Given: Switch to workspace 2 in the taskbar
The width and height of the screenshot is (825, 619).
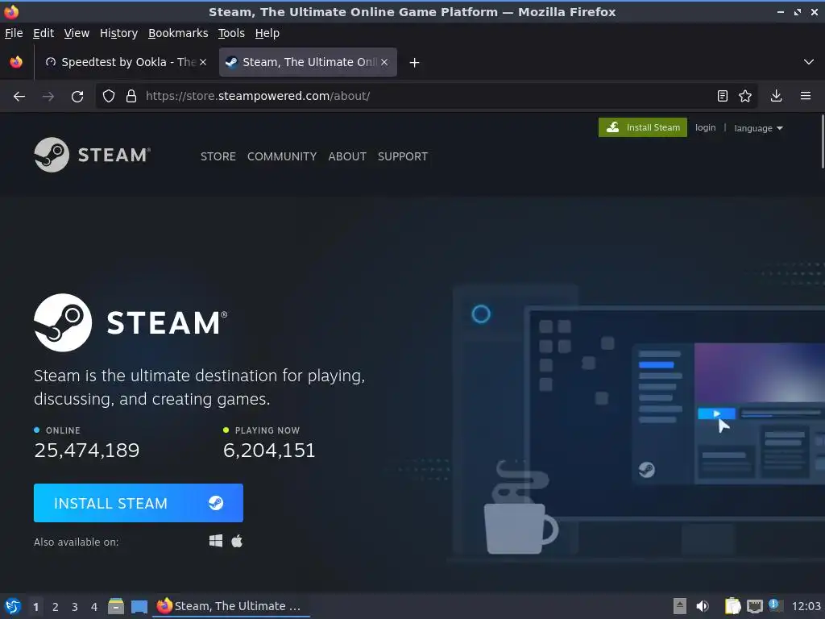Looking at the screenshot, I should pos(56,607).
